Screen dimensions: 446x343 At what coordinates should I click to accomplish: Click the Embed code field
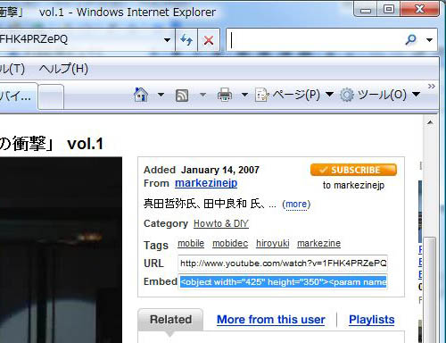tap(283, 281)
